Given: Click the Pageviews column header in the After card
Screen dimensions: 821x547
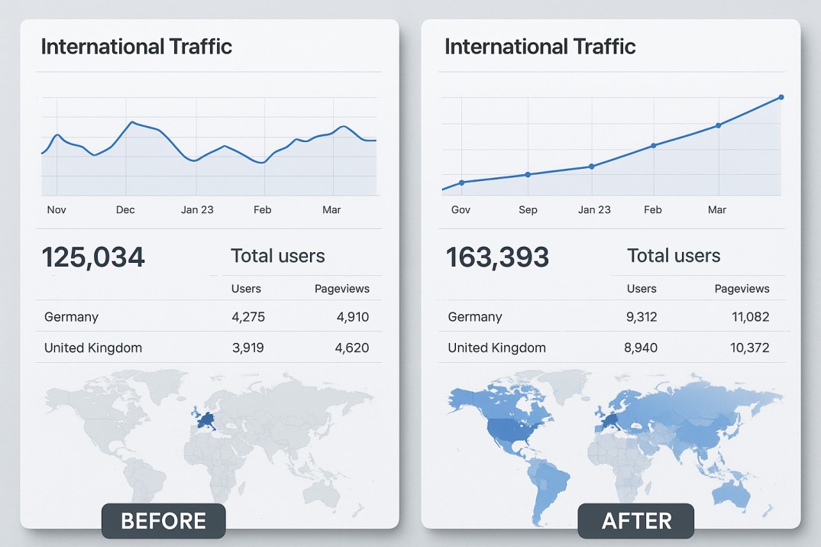Looking at the screenshot, I should (x=742, y=289).
